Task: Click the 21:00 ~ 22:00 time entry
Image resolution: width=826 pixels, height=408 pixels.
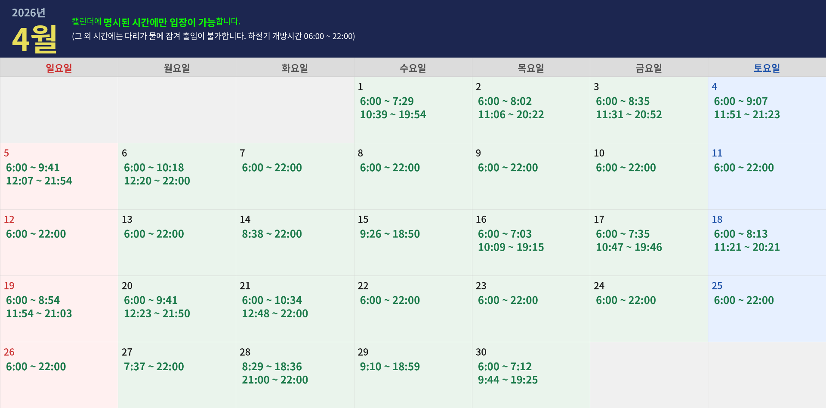Action: pos(275,380)
